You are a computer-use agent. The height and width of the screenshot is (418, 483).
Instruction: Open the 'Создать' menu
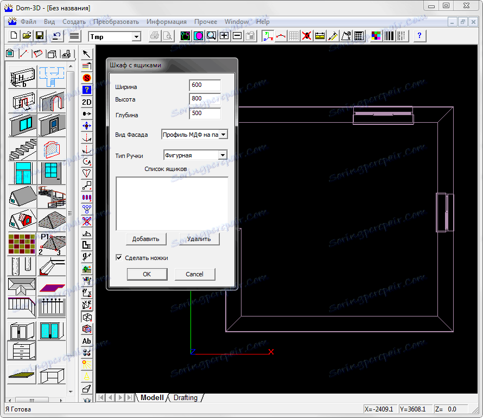[74, 22]
